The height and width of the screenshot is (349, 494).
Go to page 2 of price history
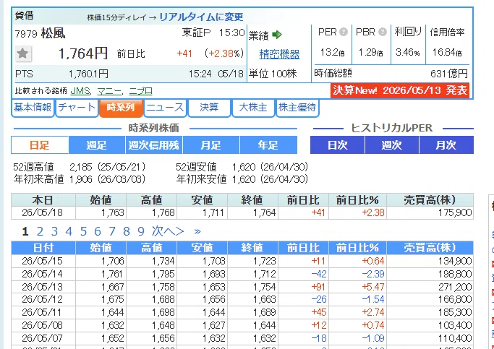pyautogui.click(x=40, y=232)
